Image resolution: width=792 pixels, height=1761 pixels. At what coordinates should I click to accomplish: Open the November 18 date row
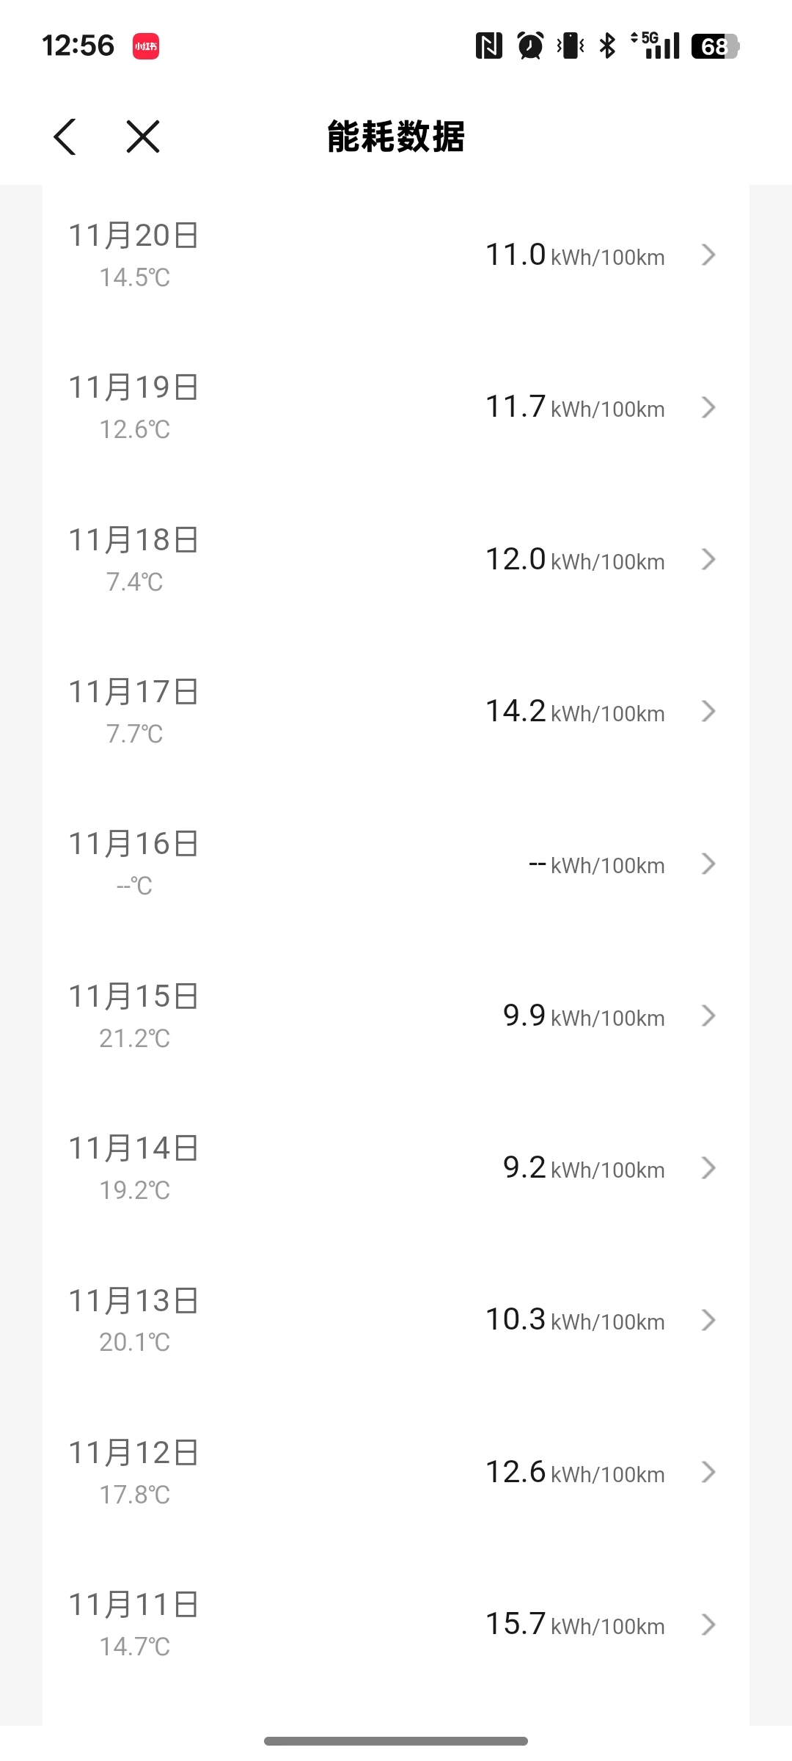(134, 541)
